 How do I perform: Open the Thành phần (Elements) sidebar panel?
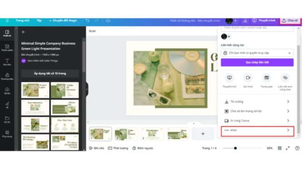point(7,47)
